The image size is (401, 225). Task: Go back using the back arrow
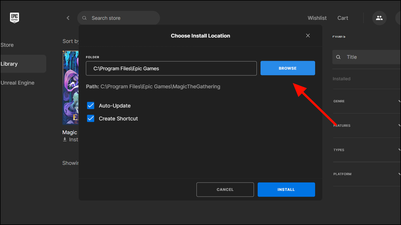(68, 18)
